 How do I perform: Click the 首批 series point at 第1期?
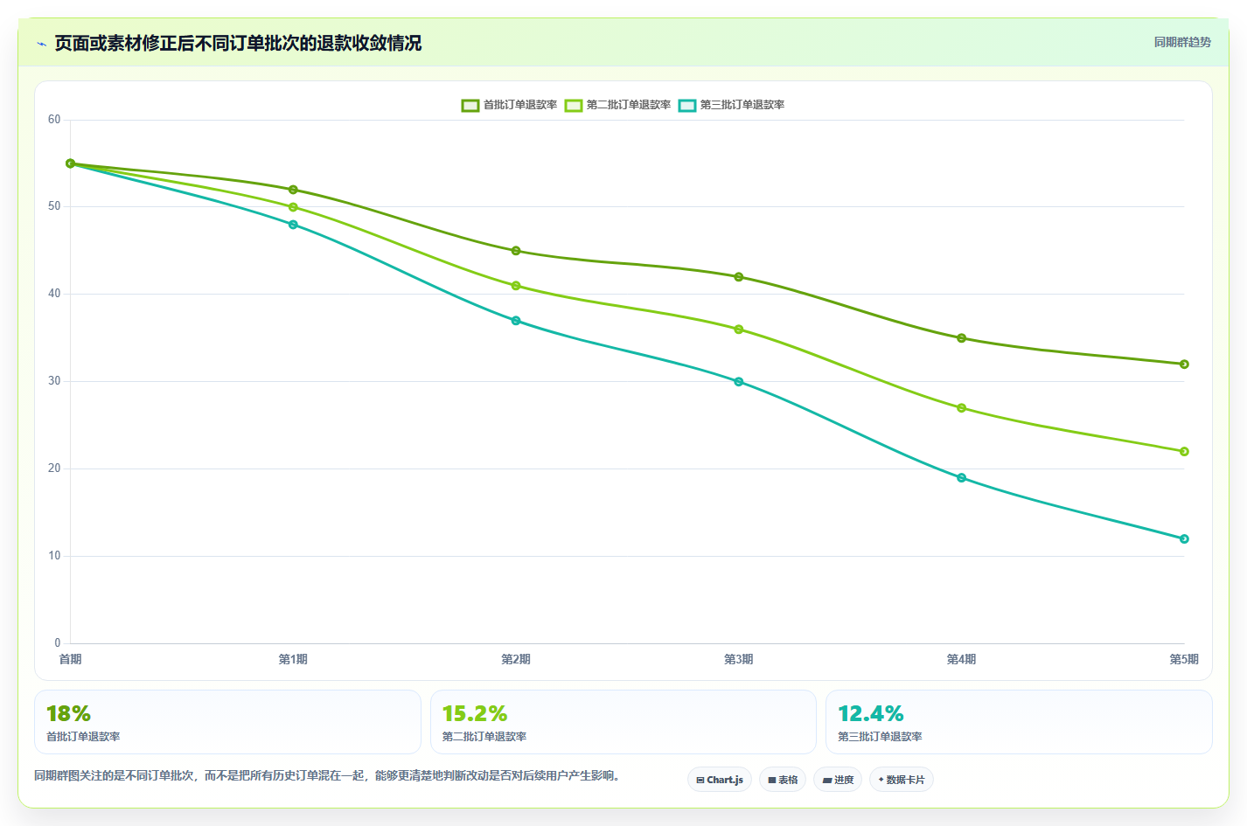coord(293,190)
